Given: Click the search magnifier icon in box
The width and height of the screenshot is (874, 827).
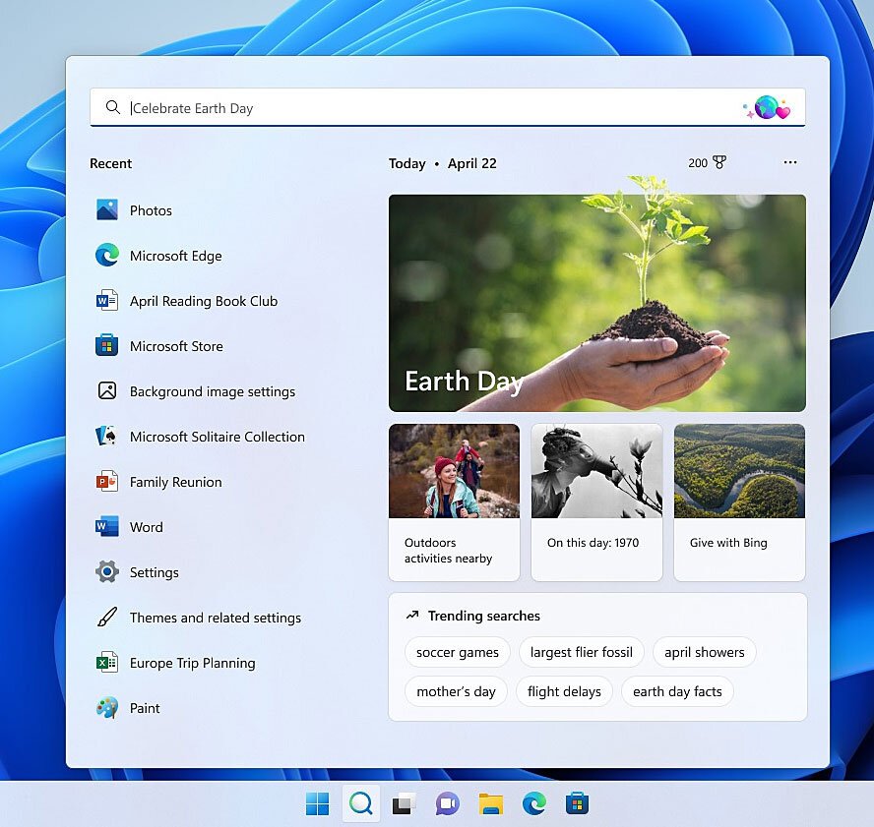Looking at the screenshot, I should (112, 107).
